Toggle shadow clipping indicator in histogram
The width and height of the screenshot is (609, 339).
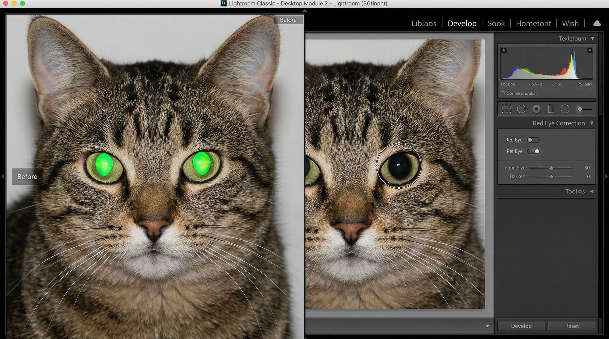tap(504, 50)
